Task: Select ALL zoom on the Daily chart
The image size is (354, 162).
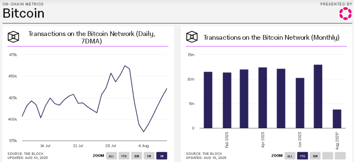Action: point(112,156)
